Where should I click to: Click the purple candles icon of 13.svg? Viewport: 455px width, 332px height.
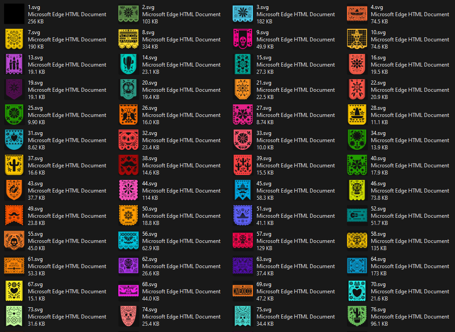pyautogui.click(x=14, y=64)
